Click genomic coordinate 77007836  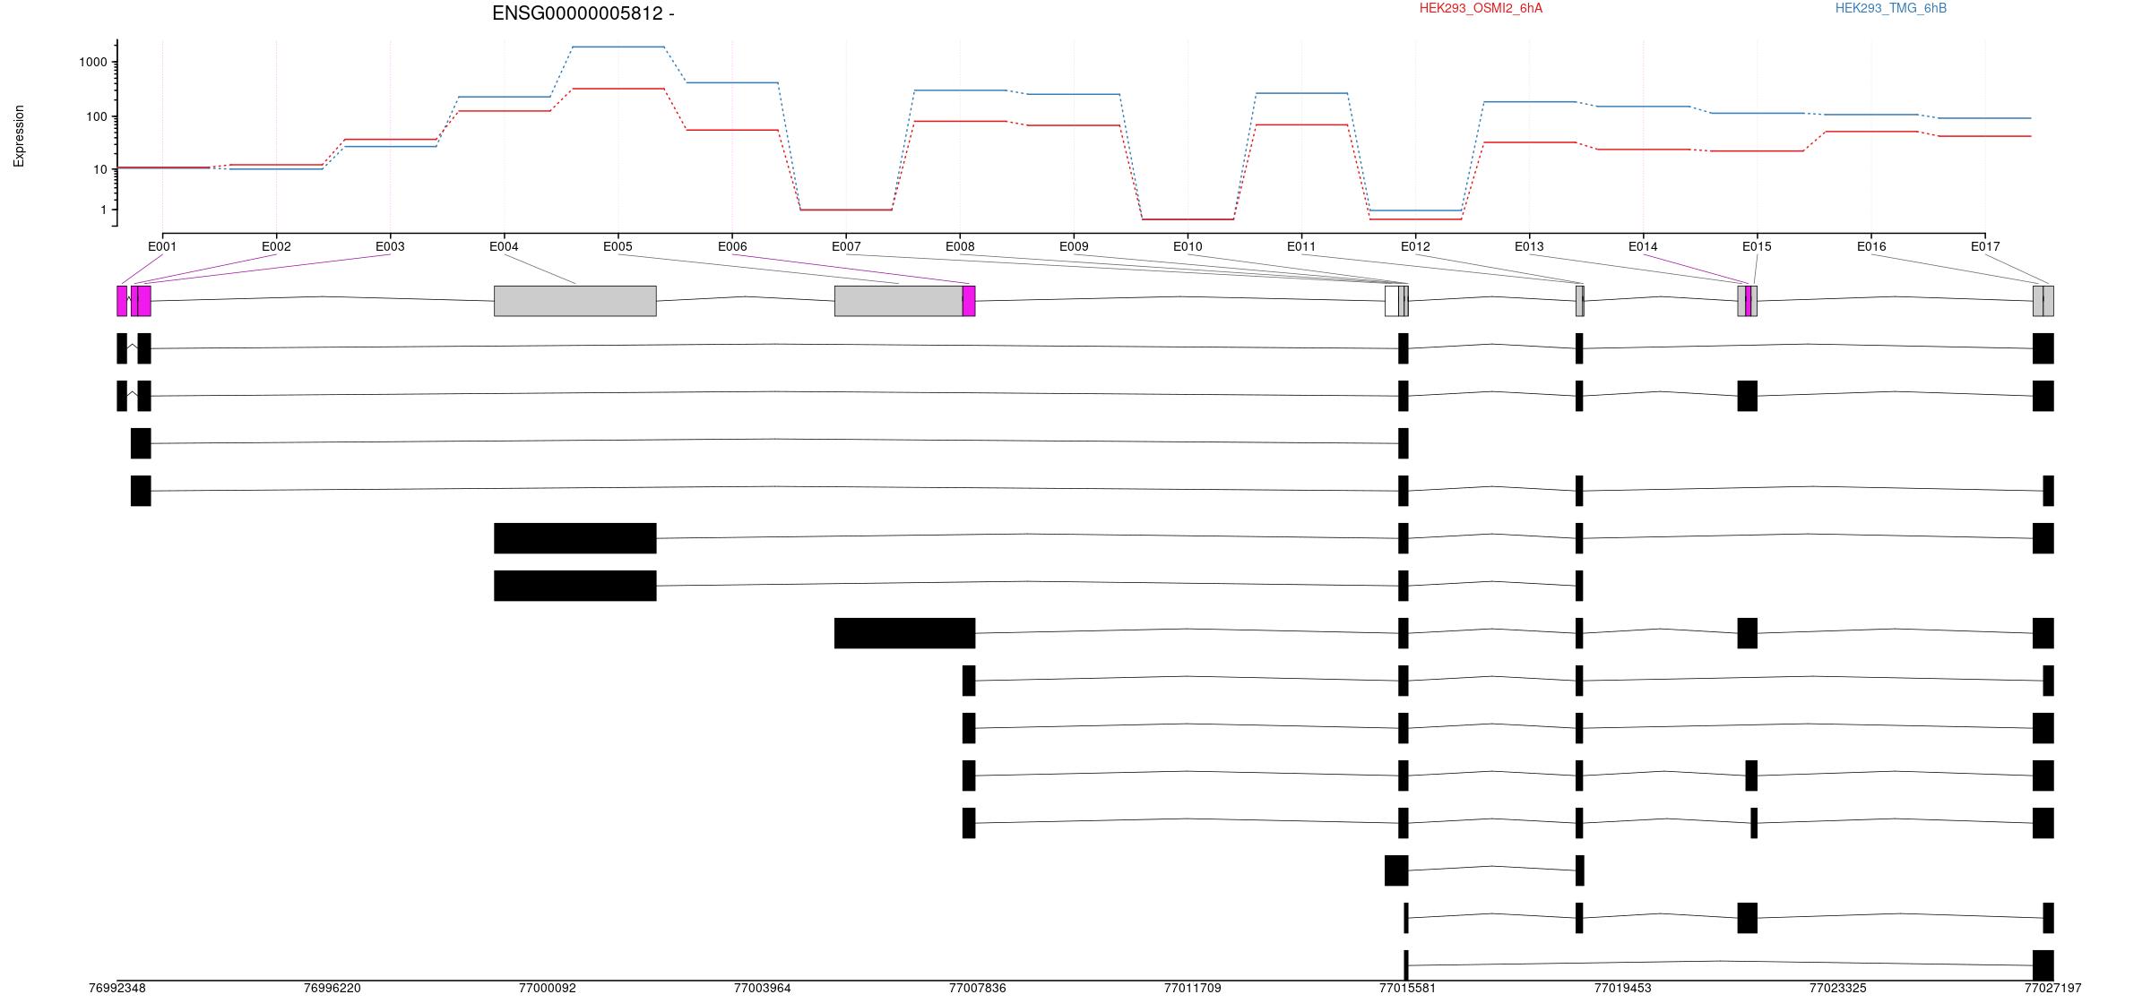tap(978, 988)
